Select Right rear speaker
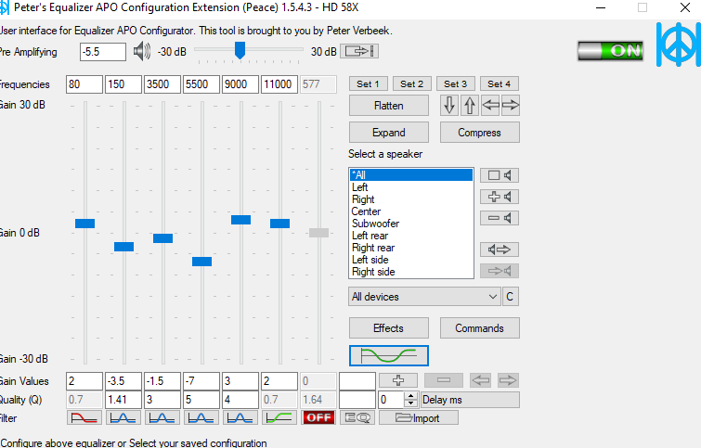 point(411,248)
